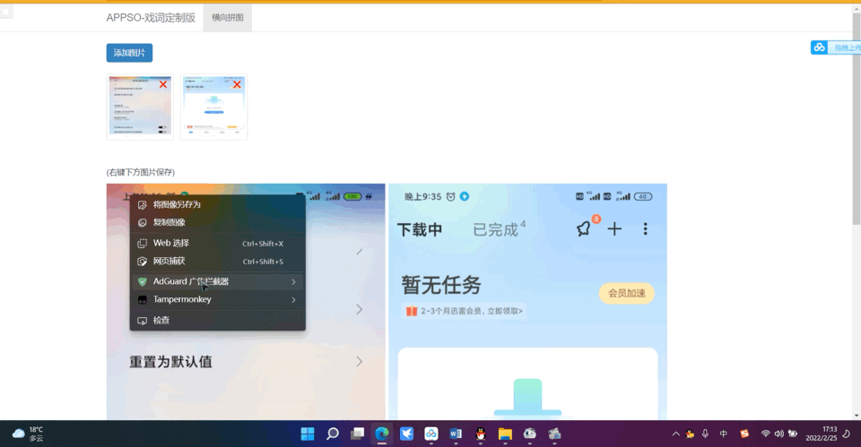This screenshot has height=447, width=861.
Task: Click the 中 input method indicator
Action: (x=724, y=434)
